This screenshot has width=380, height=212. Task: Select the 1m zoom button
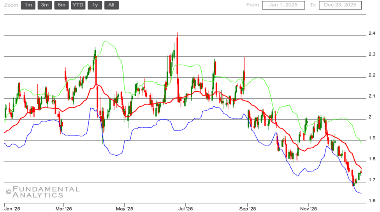pos(28,5)
